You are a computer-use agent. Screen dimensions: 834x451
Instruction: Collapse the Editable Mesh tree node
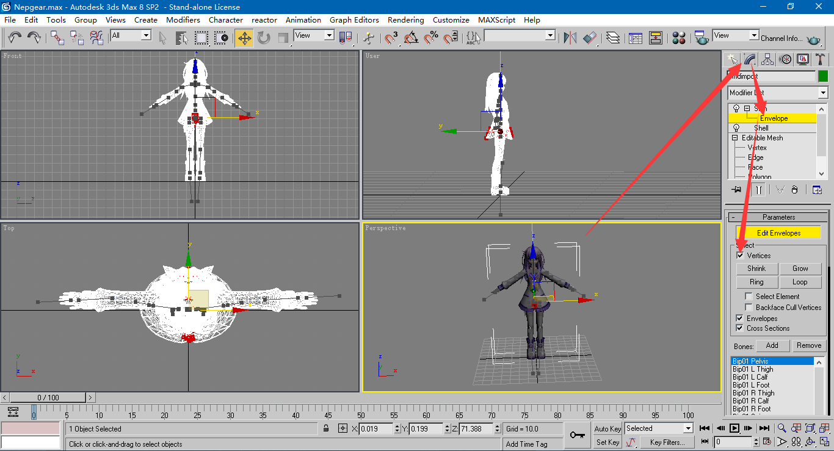[x=735, y=138]
